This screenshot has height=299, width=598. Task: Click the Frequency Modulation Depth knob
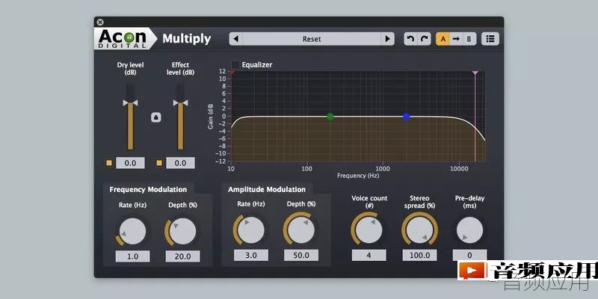182,231
